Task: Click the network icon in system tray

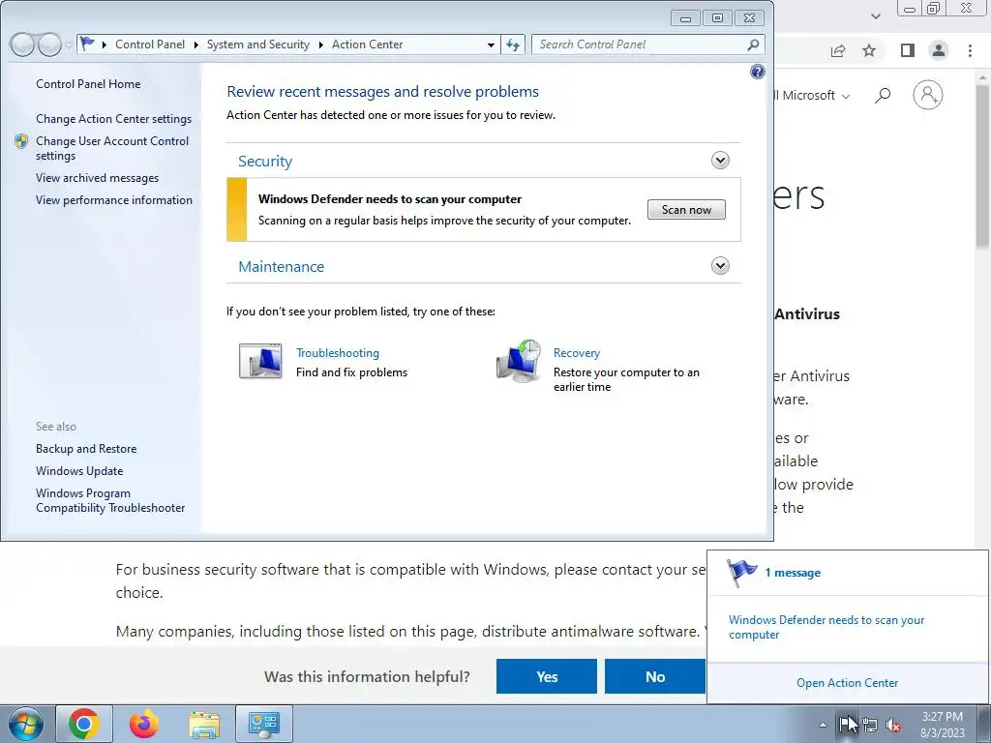Action: click(x=870, y=725)
